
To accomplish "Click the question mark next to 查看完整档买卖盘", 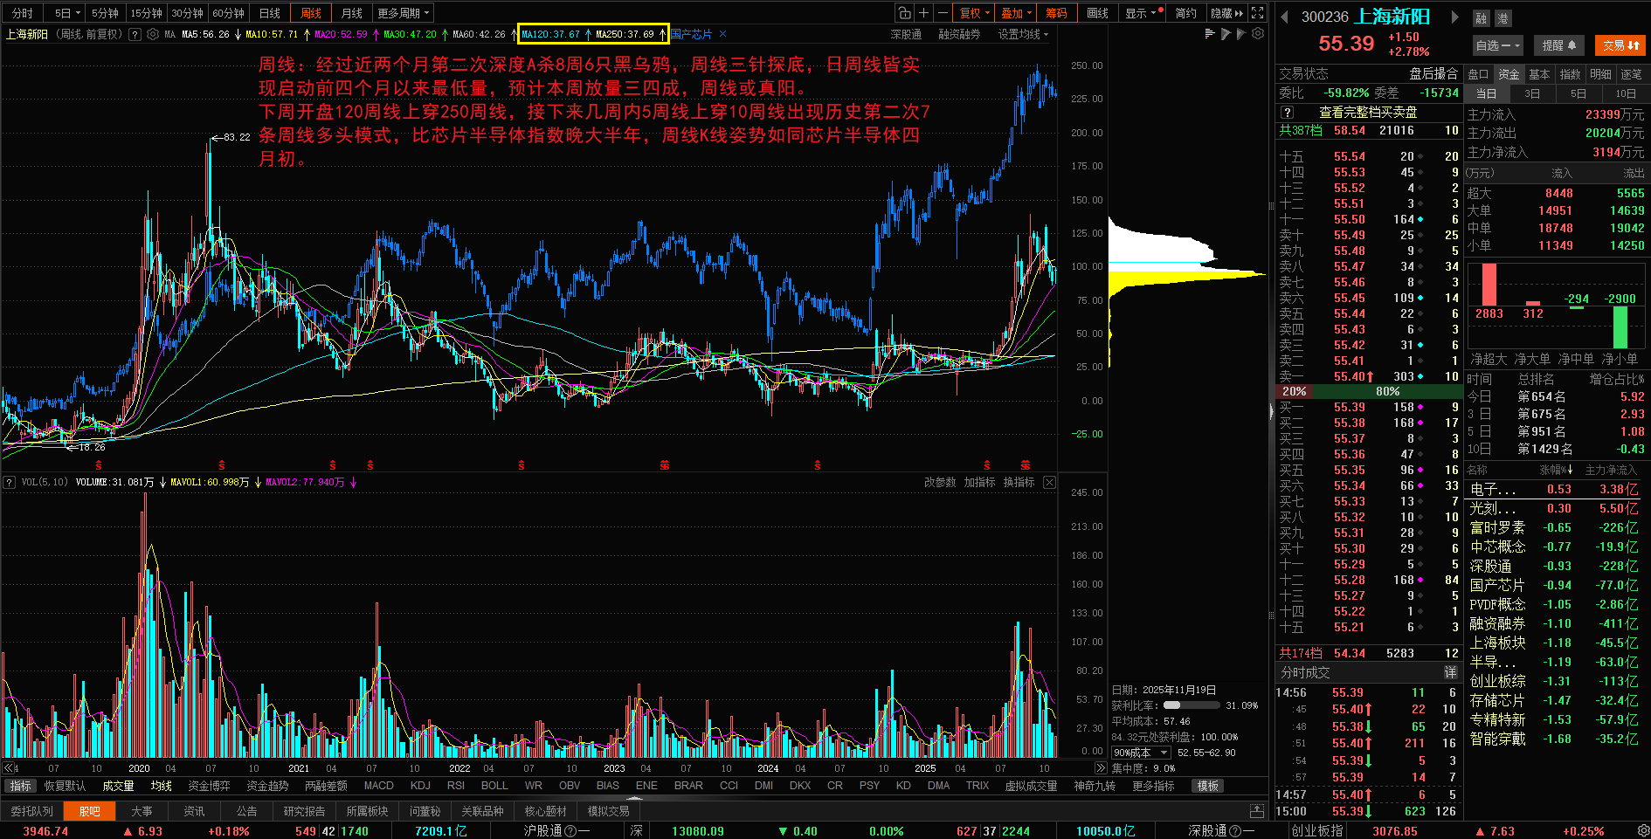I will (1287, 113).
